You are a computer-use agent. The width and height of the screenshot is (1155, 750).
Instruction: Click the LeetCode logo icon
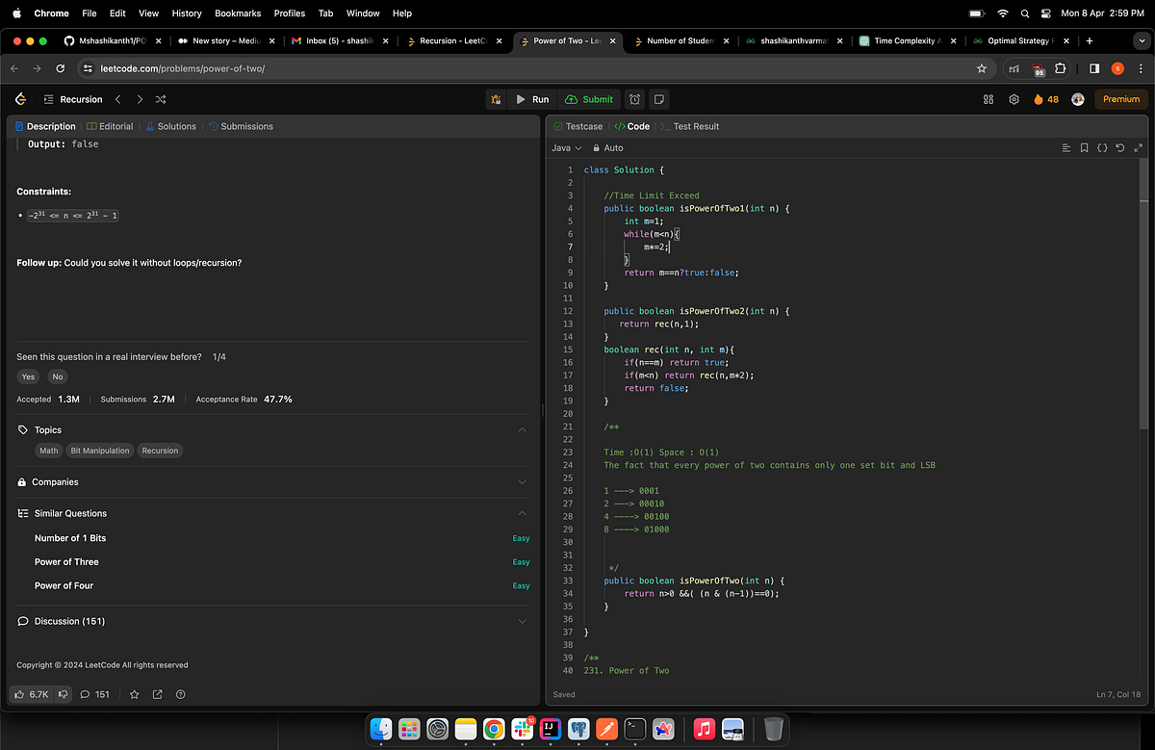coord(20,99)
